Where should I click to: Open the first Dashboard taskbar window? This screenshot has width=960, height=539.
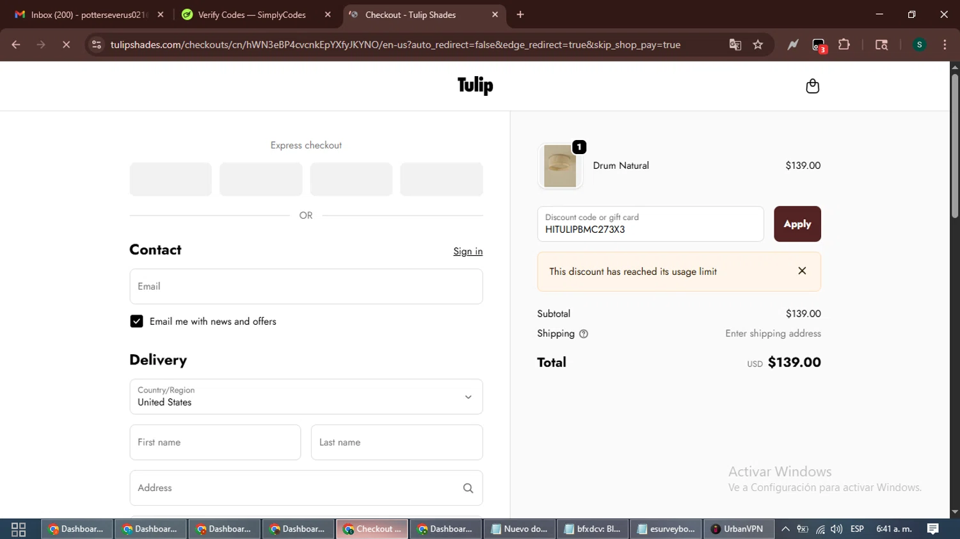pos(77,529)
